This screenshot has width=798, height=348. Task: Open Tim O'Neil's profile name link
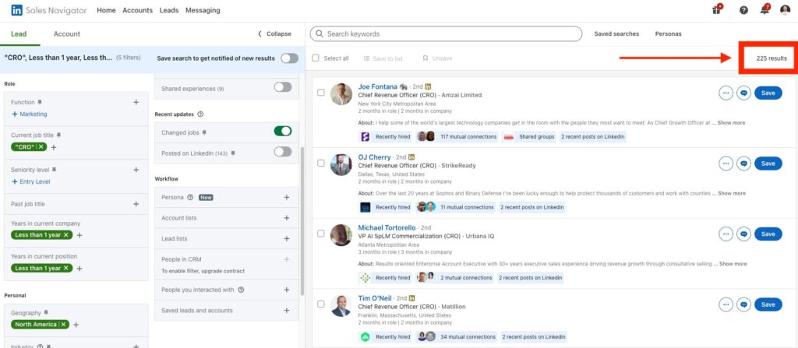(x=375, y=298)
